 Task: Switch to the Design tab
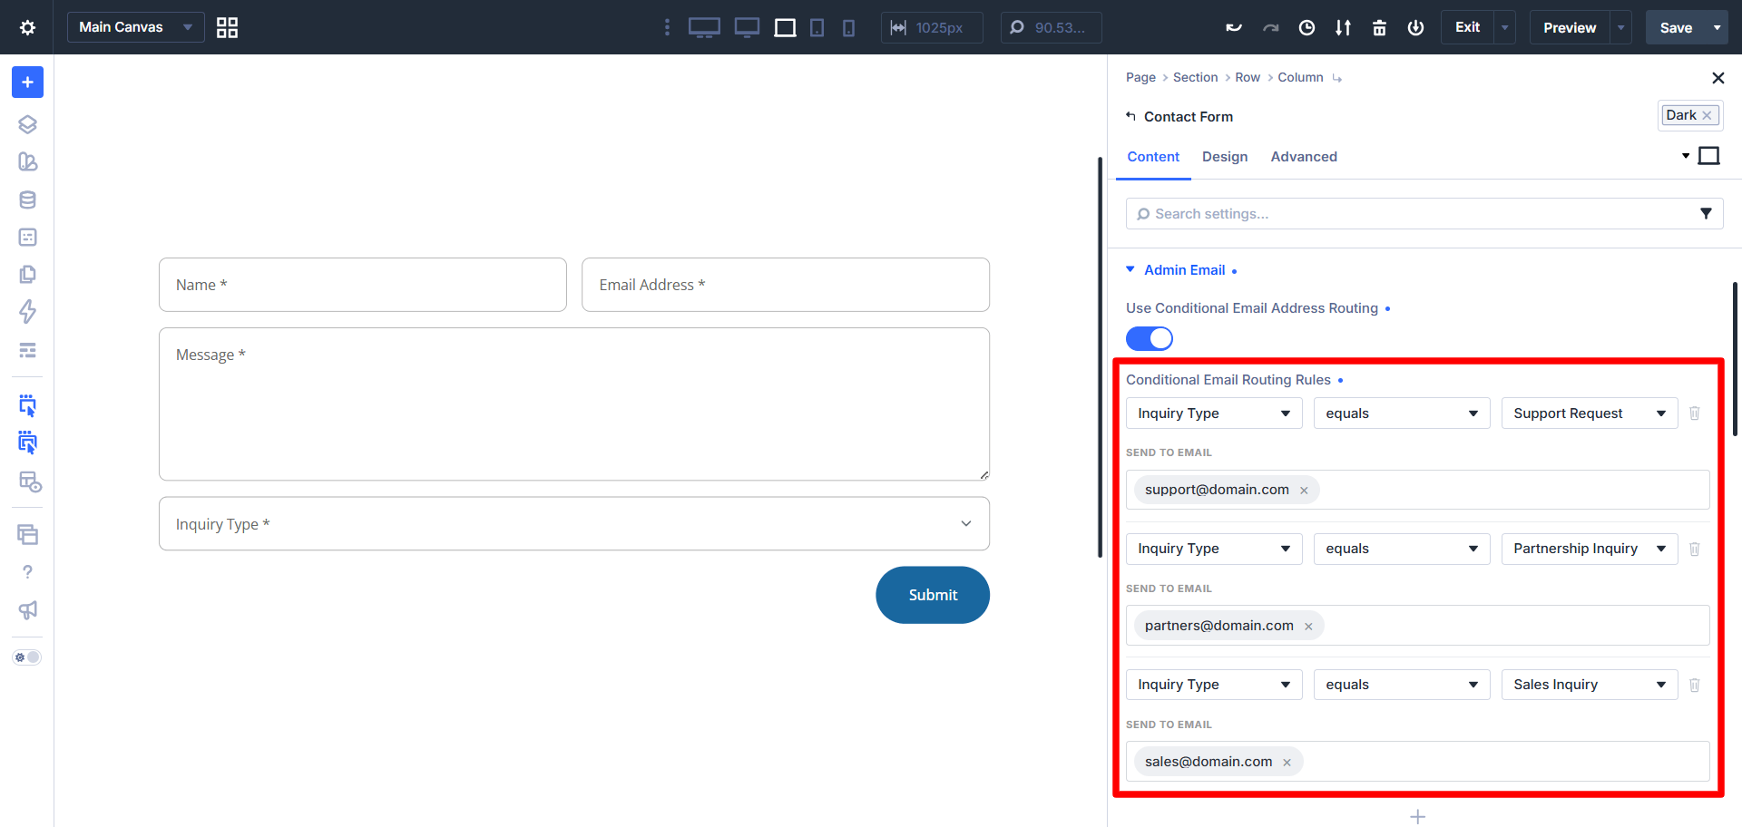point(1225,157)
